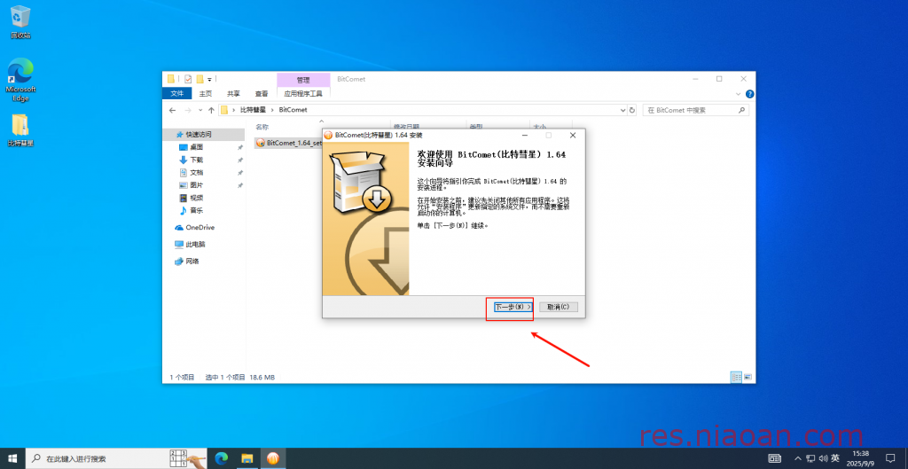Click the blue help question mark icon
The image size is (908, 469).
749,94
